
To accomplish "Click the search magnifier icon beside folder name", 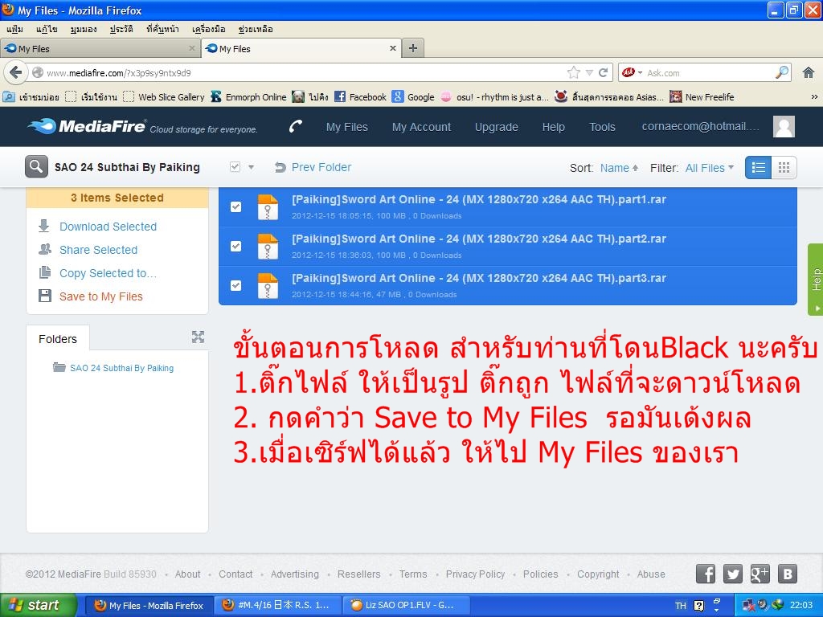I will pyautogui.click(x=36, y=167).
